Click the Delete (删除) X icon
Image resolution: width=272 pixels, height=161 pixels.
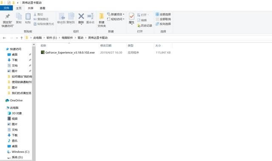click(x=81, y=16)
